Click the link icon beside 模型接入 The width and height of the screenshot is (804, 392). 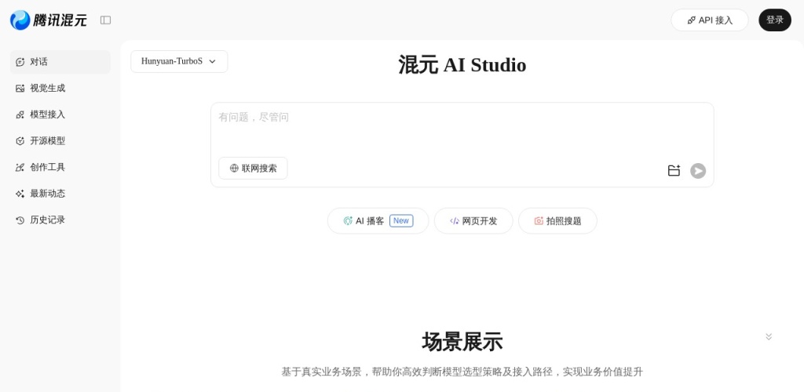click(x=20, y=114)
